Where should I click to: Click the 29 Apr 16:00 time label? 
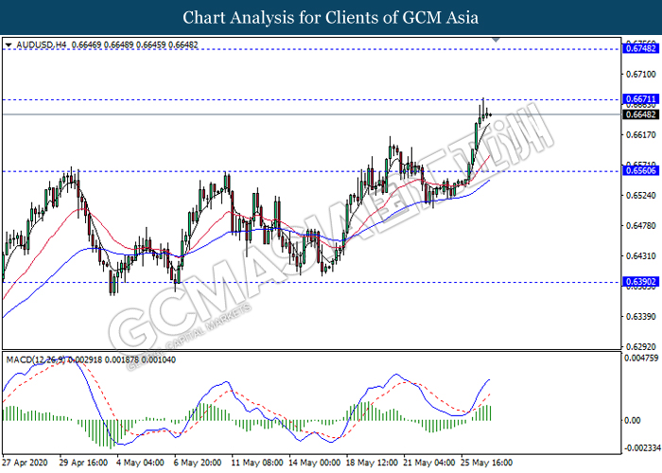pos(83,463)
